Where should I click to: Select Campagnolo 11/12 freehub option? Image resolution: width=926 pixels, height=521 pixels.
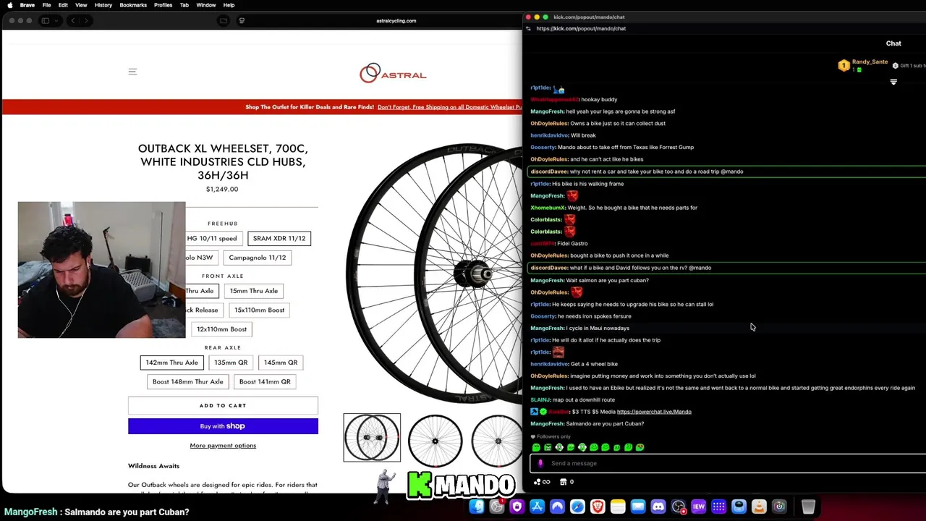(x=258, y=258)
